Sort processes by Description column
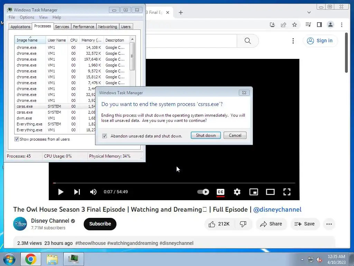The height and width of the screenshot is (266, 354). (x=116, y=40)
